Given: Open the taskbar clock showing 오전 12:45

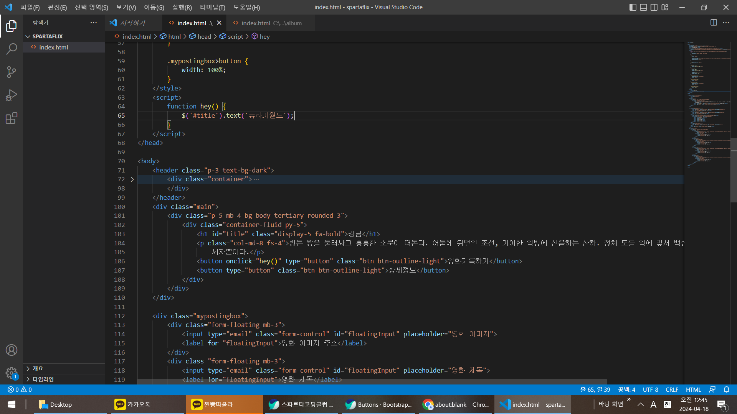Looking at the screenshot, I should (694, 404).
